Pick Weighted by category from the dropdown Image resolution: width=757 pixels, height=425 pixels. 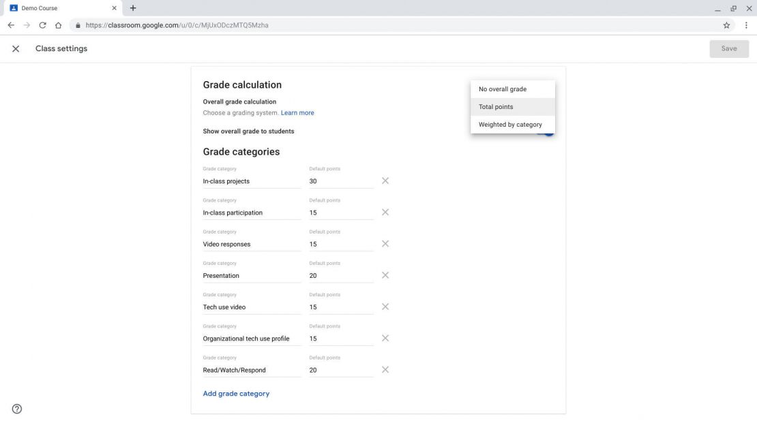point(510,124)
